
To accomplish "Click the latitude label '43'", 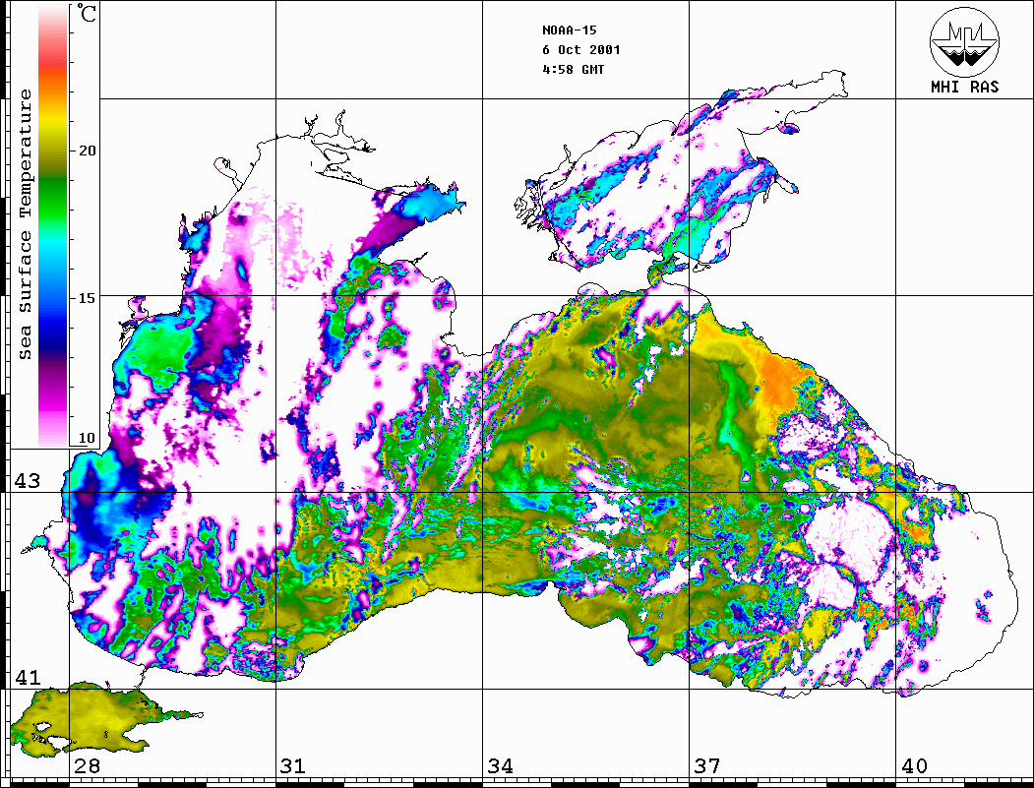I will 27,481.
